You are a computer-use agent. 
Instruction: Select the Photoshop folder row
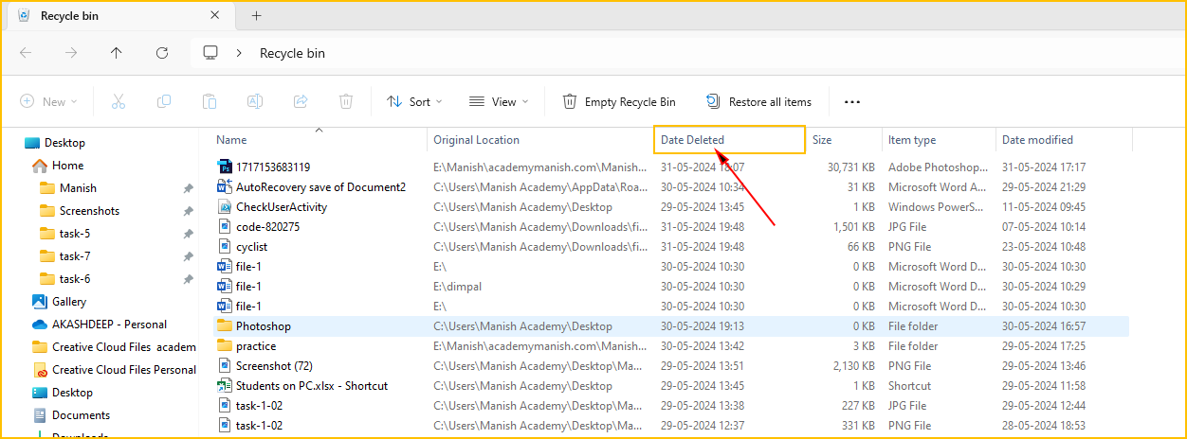[x=264, y=326]
